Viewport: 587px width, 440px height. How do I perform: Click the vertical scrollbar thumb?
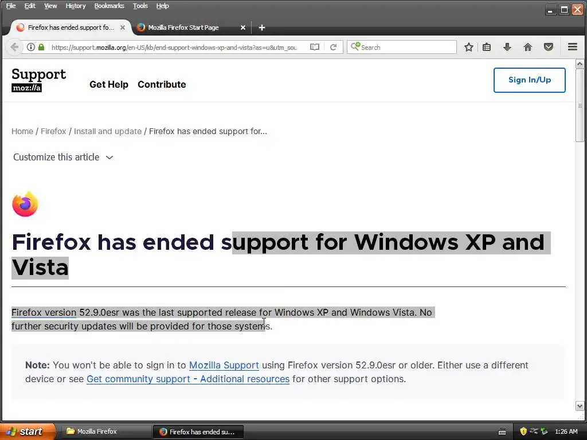tap(580, 105)
